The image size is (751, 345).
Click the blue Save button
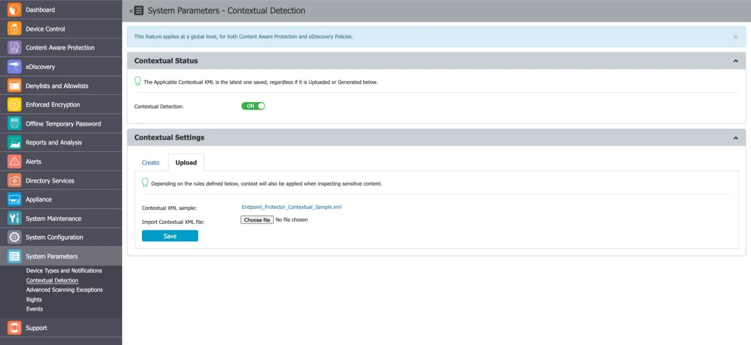[170, 236]
